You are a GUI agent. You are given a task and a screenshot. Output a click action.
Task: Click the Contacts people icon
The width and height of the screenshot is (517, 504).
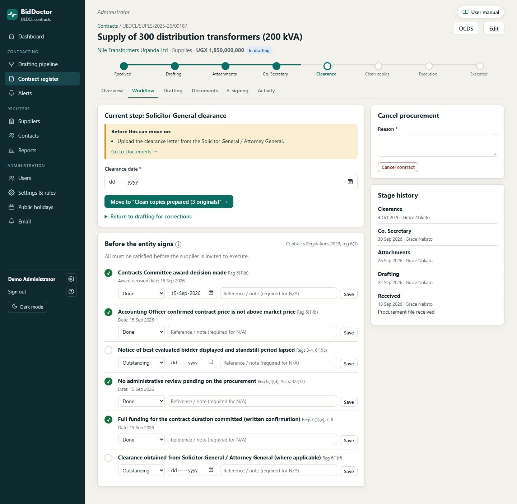pos(11,135)
